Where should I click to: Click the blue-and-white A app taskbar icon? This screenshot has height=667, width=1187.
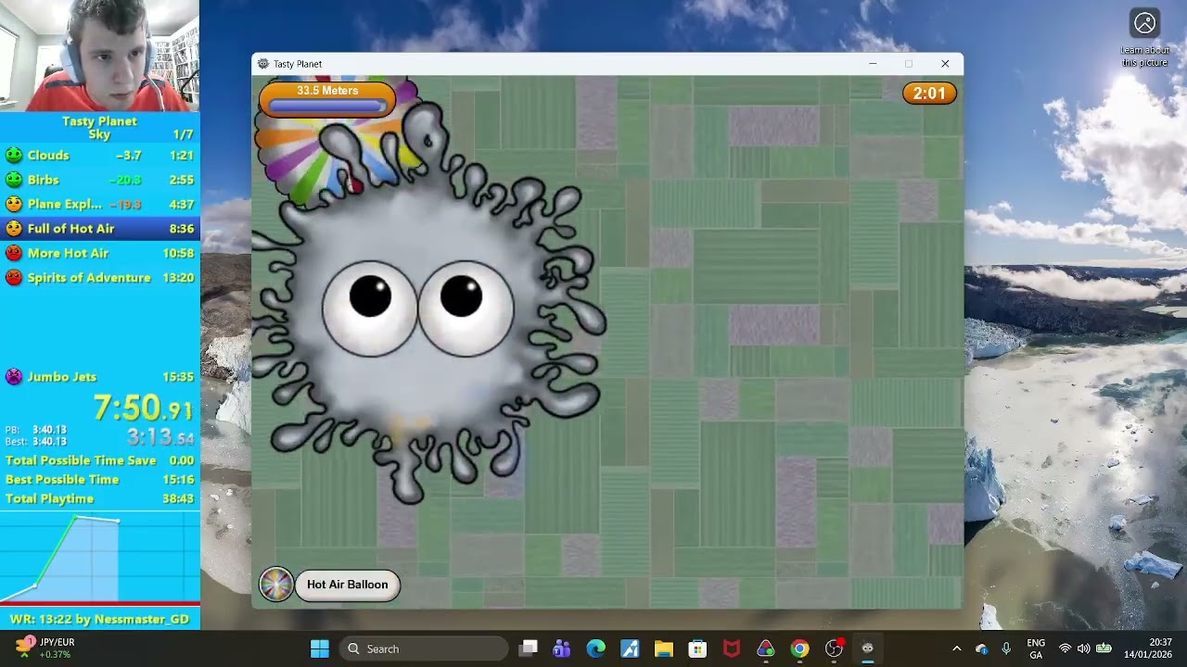pyautogui.click(x=630, y=648)
